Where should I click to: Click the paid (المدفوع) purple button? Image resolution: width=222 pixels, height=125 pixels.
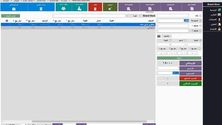[190, 73]
